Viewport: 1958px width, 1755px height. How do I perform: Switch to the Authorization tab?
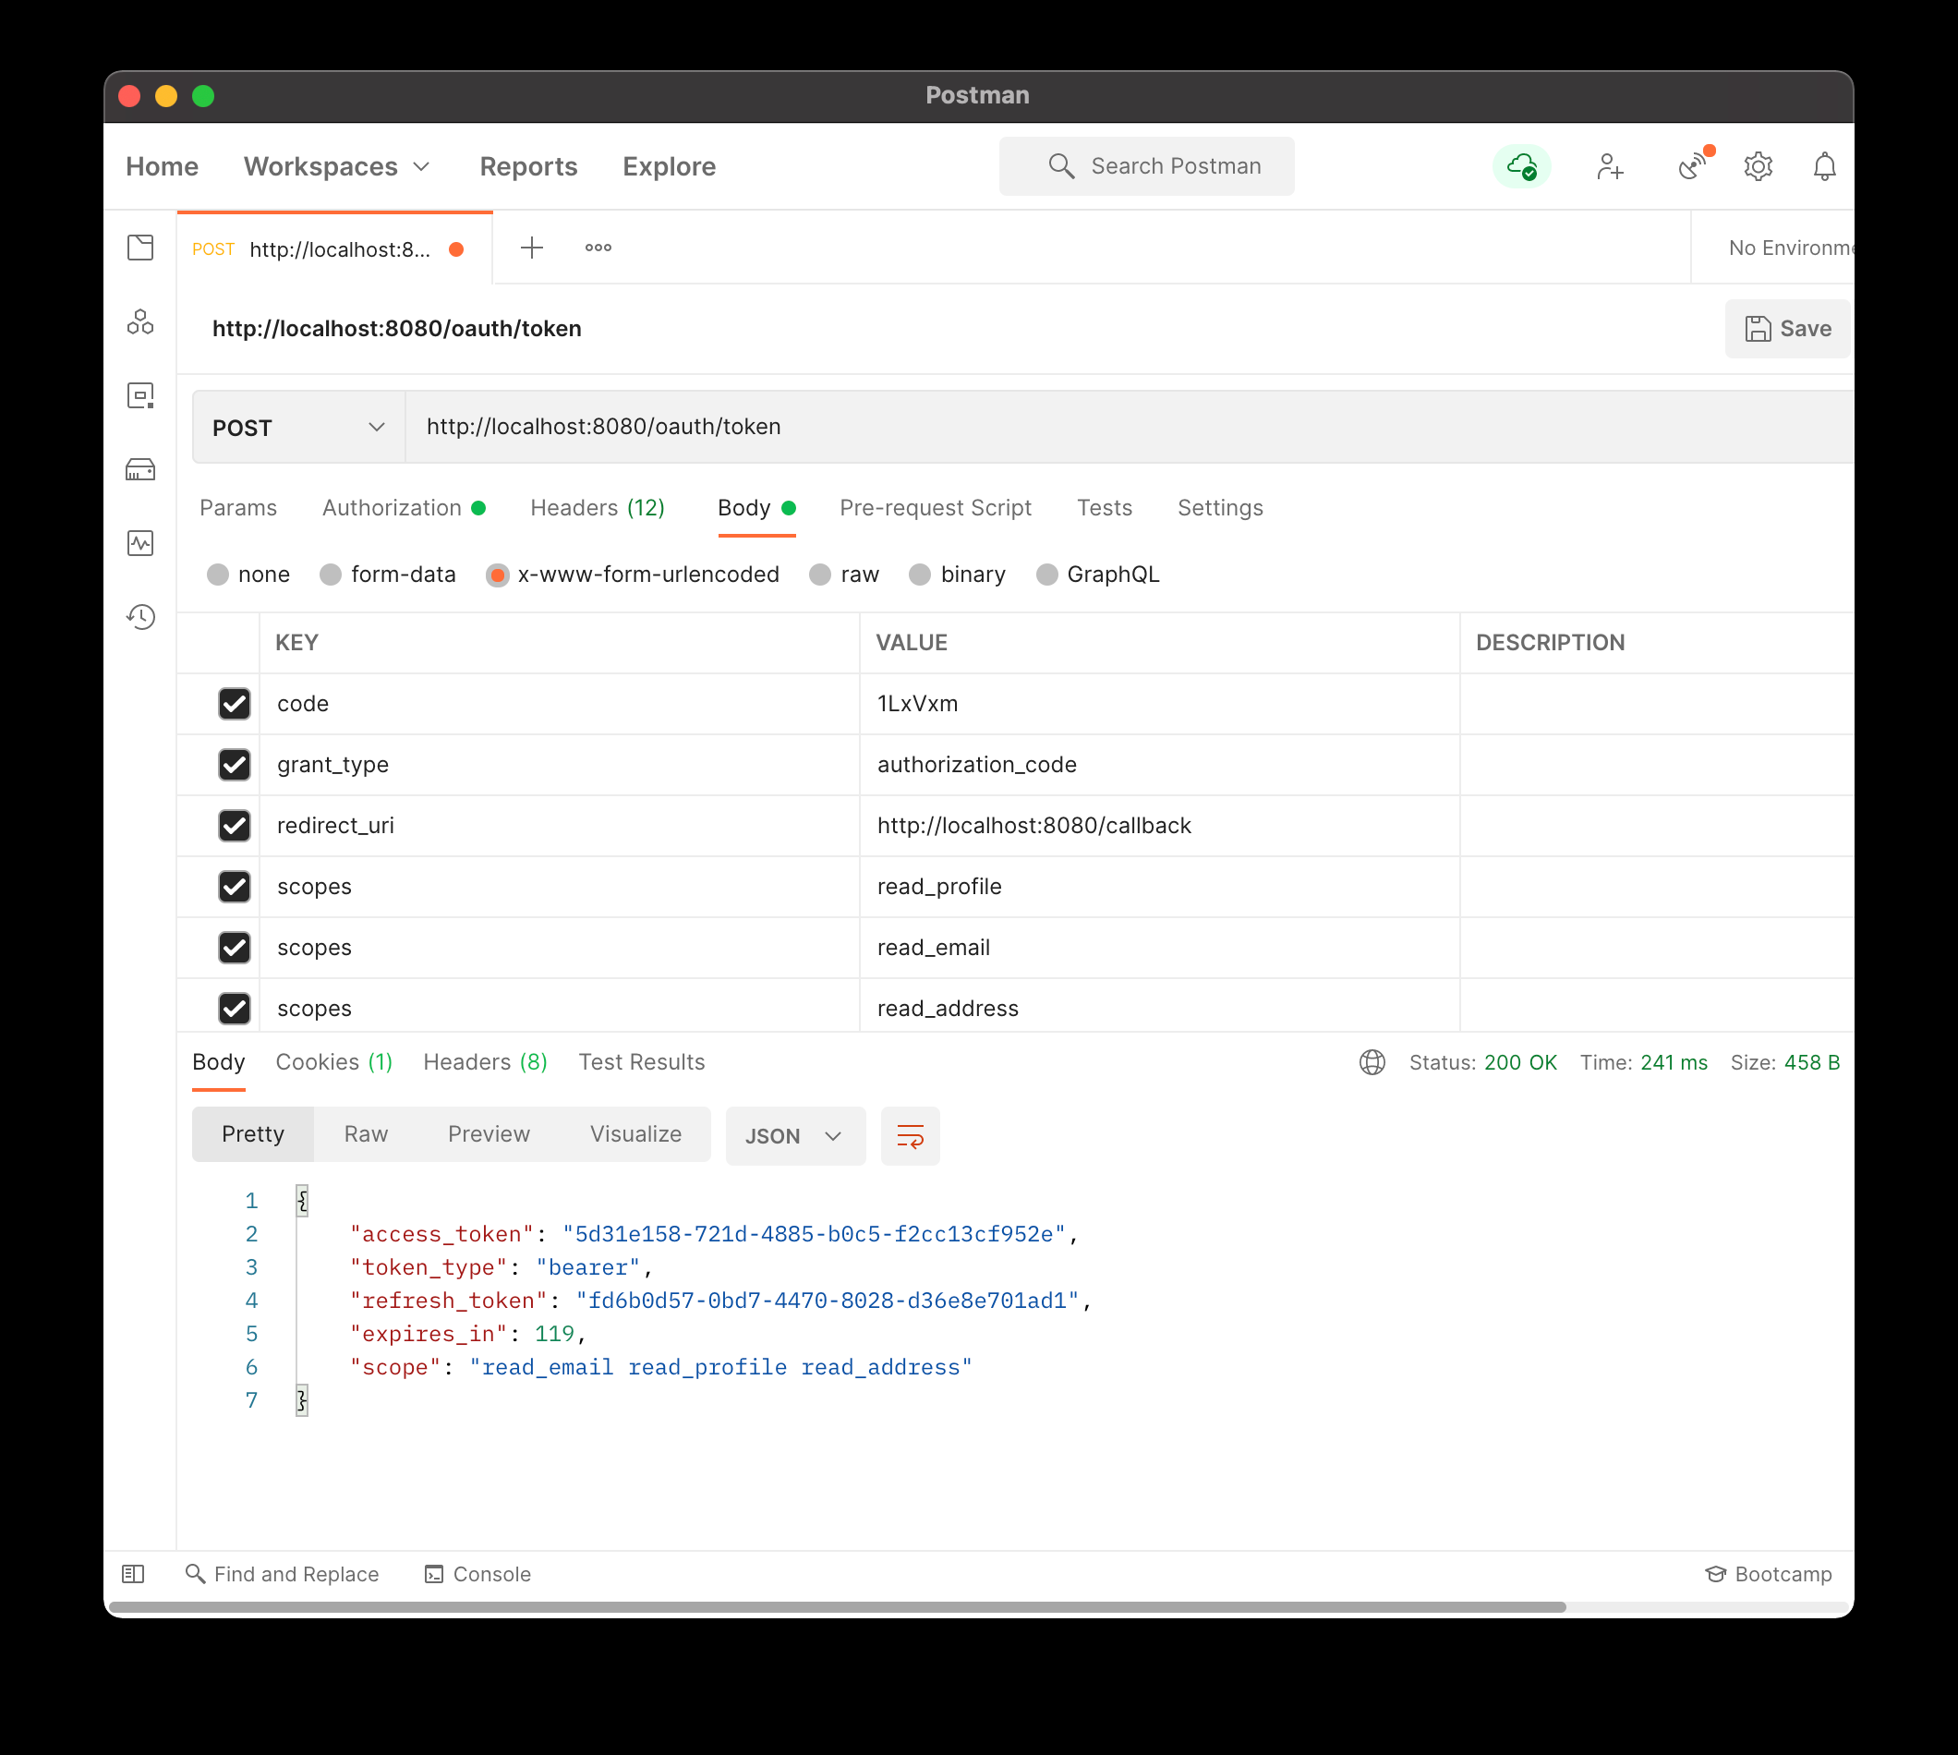click(x=404, y=508)
